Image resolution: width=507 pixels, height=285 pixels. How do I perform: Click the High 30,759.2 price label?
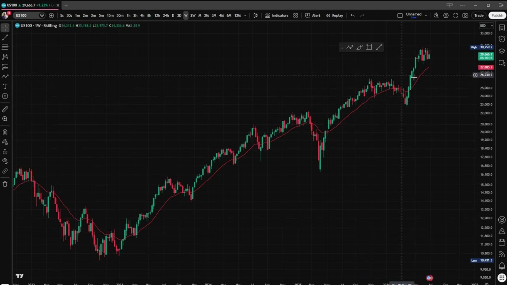point(481,47)
